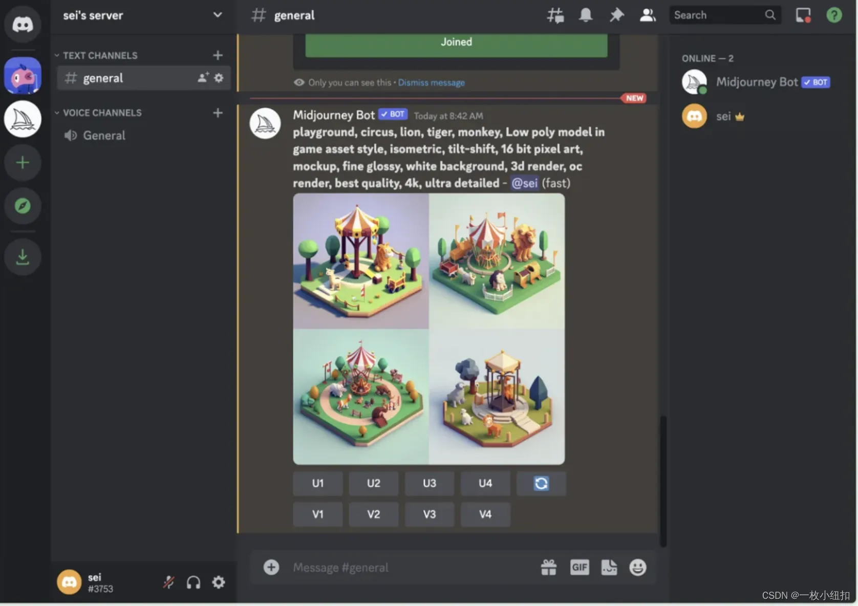Open sei's server dropdown menu
858x606 pixels.
(x=218, y=15)
